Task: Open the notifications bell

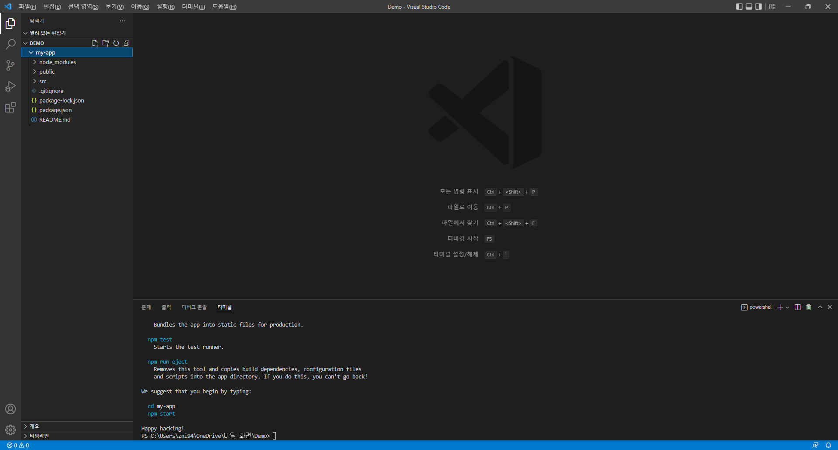Action: pyautogui.click(x=828, y=445)
